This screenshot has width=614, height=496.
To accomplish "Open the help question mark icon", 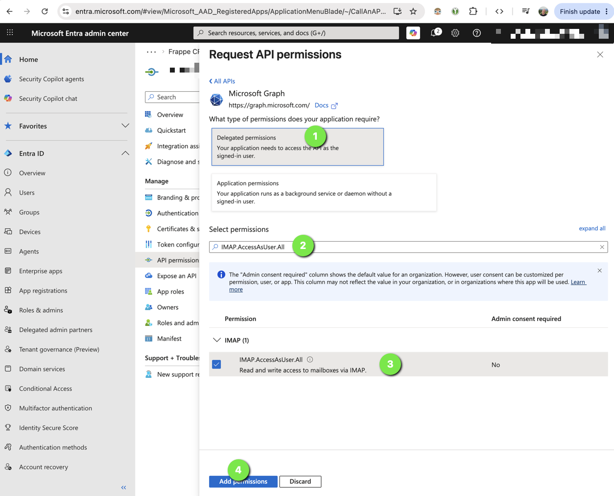I will click(x=476, y=33).
